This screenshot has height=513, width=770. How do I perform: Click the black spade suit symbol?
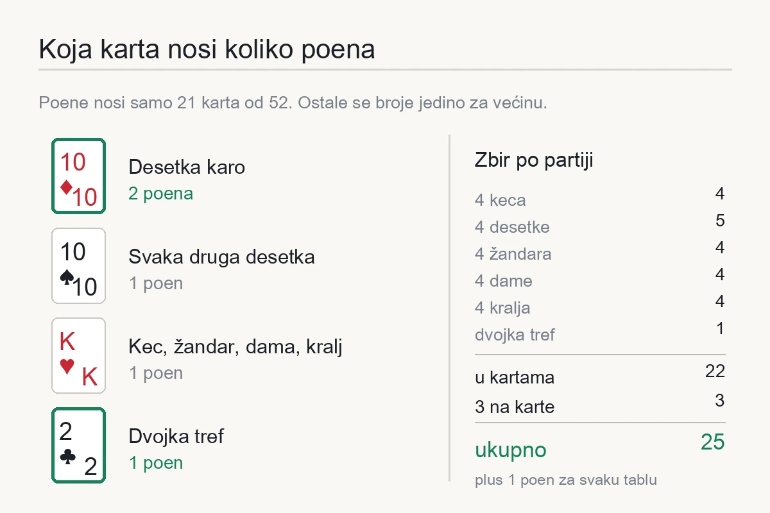click(x=66, y=276)
